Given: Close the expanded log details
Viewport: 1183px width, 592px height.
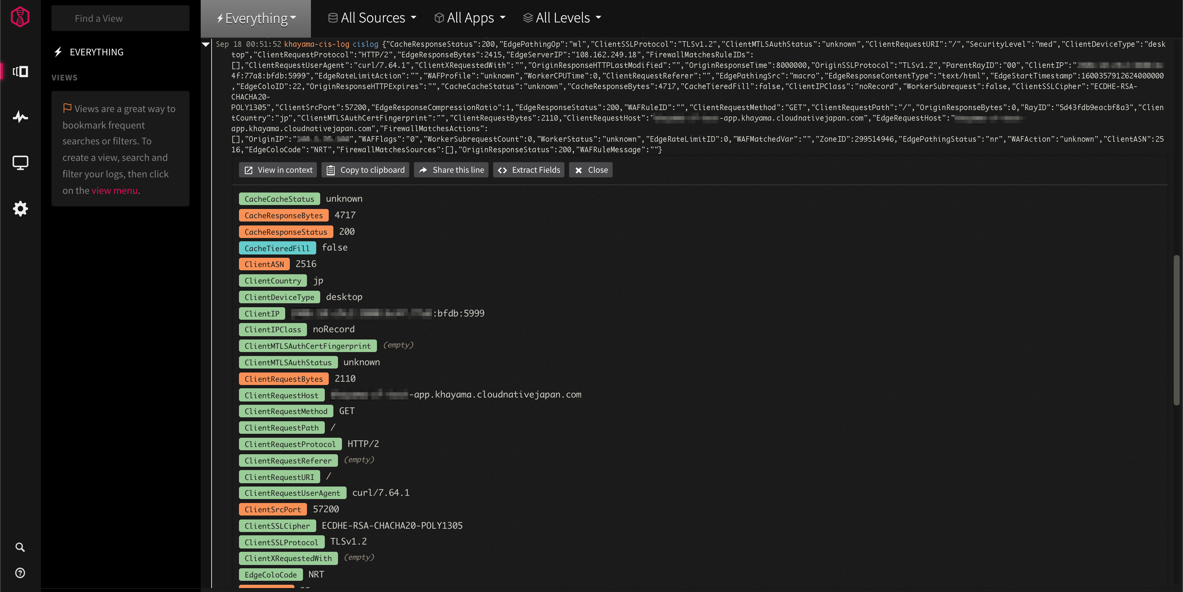Looking at the screenshot, I should pyautogui.click(x=591, y=170).
